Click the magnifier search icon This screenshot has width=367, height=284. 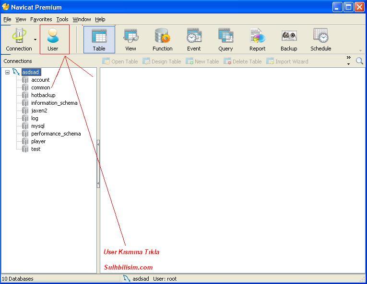tap(359, 61)
